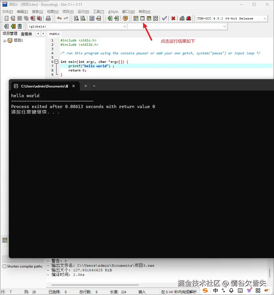Image resolution: width=274 pixels, height=295 pixels.
Task: Click the New file toolbar icon
Action: [x=6, y=18]
